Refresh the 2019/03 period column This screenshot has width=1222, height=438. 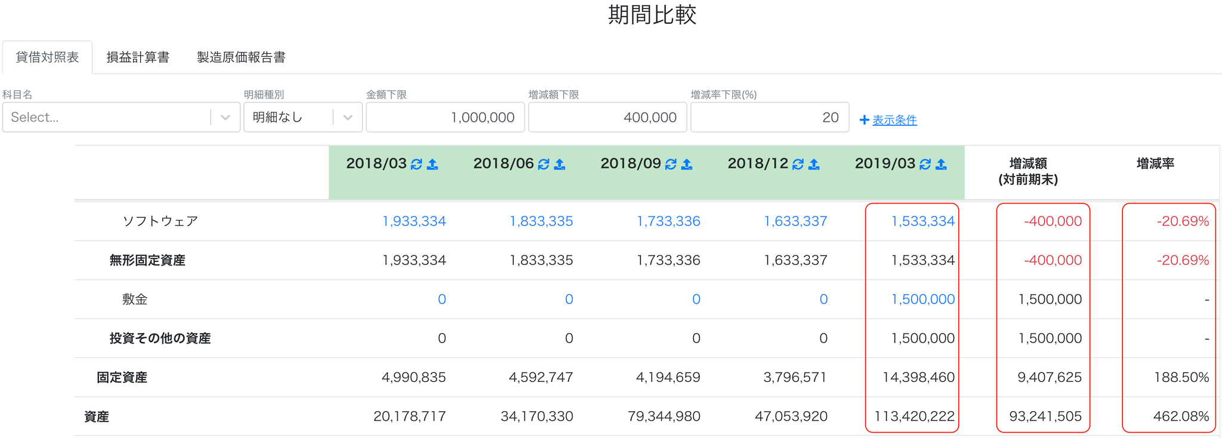pyautogui.click(x=925, y=164)
